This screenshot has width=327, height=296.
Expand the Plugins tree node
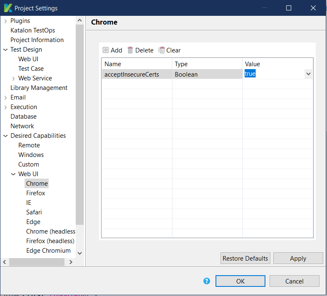click(6, 21)
